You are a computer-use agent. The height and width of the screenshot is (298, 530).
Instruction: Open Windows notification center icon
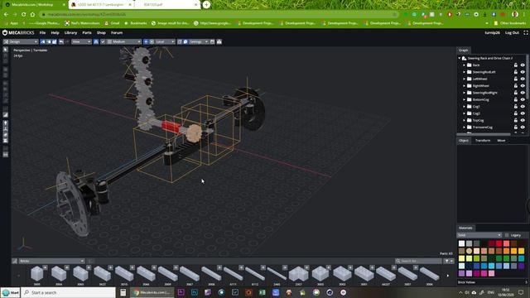click(521, 292)
